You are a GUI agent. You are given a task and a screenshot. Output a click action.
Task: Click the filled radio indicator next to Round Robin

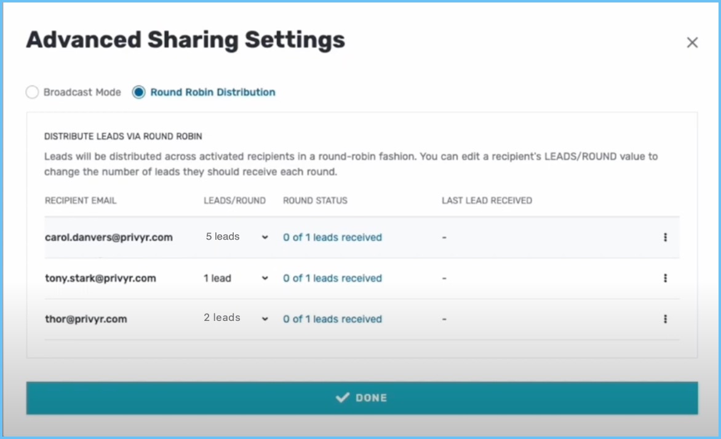pyautogui.click(x=138, y=92)
